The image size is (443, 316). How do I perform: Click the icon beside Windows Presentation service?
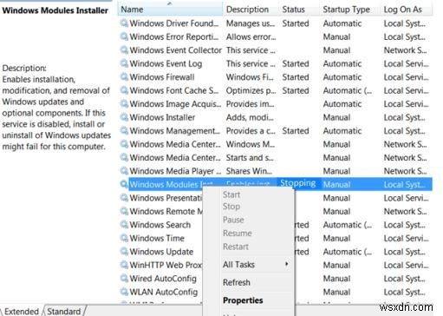pos(124,198)
